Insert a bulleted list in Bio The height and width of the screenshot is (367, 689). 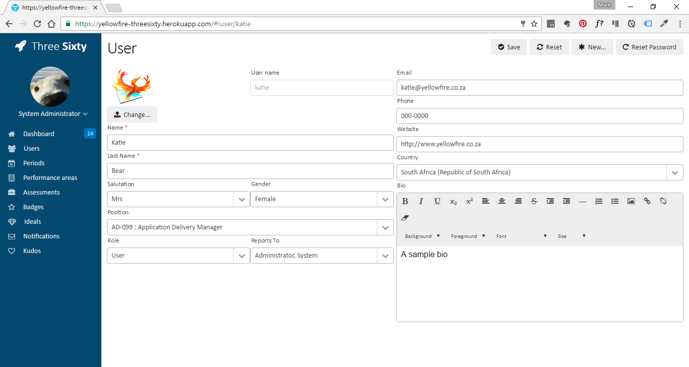coord(615,201)
